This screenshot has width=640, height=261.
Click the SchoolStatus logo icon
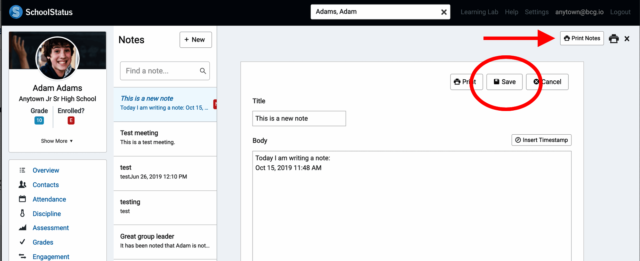(x=16, y=12)
